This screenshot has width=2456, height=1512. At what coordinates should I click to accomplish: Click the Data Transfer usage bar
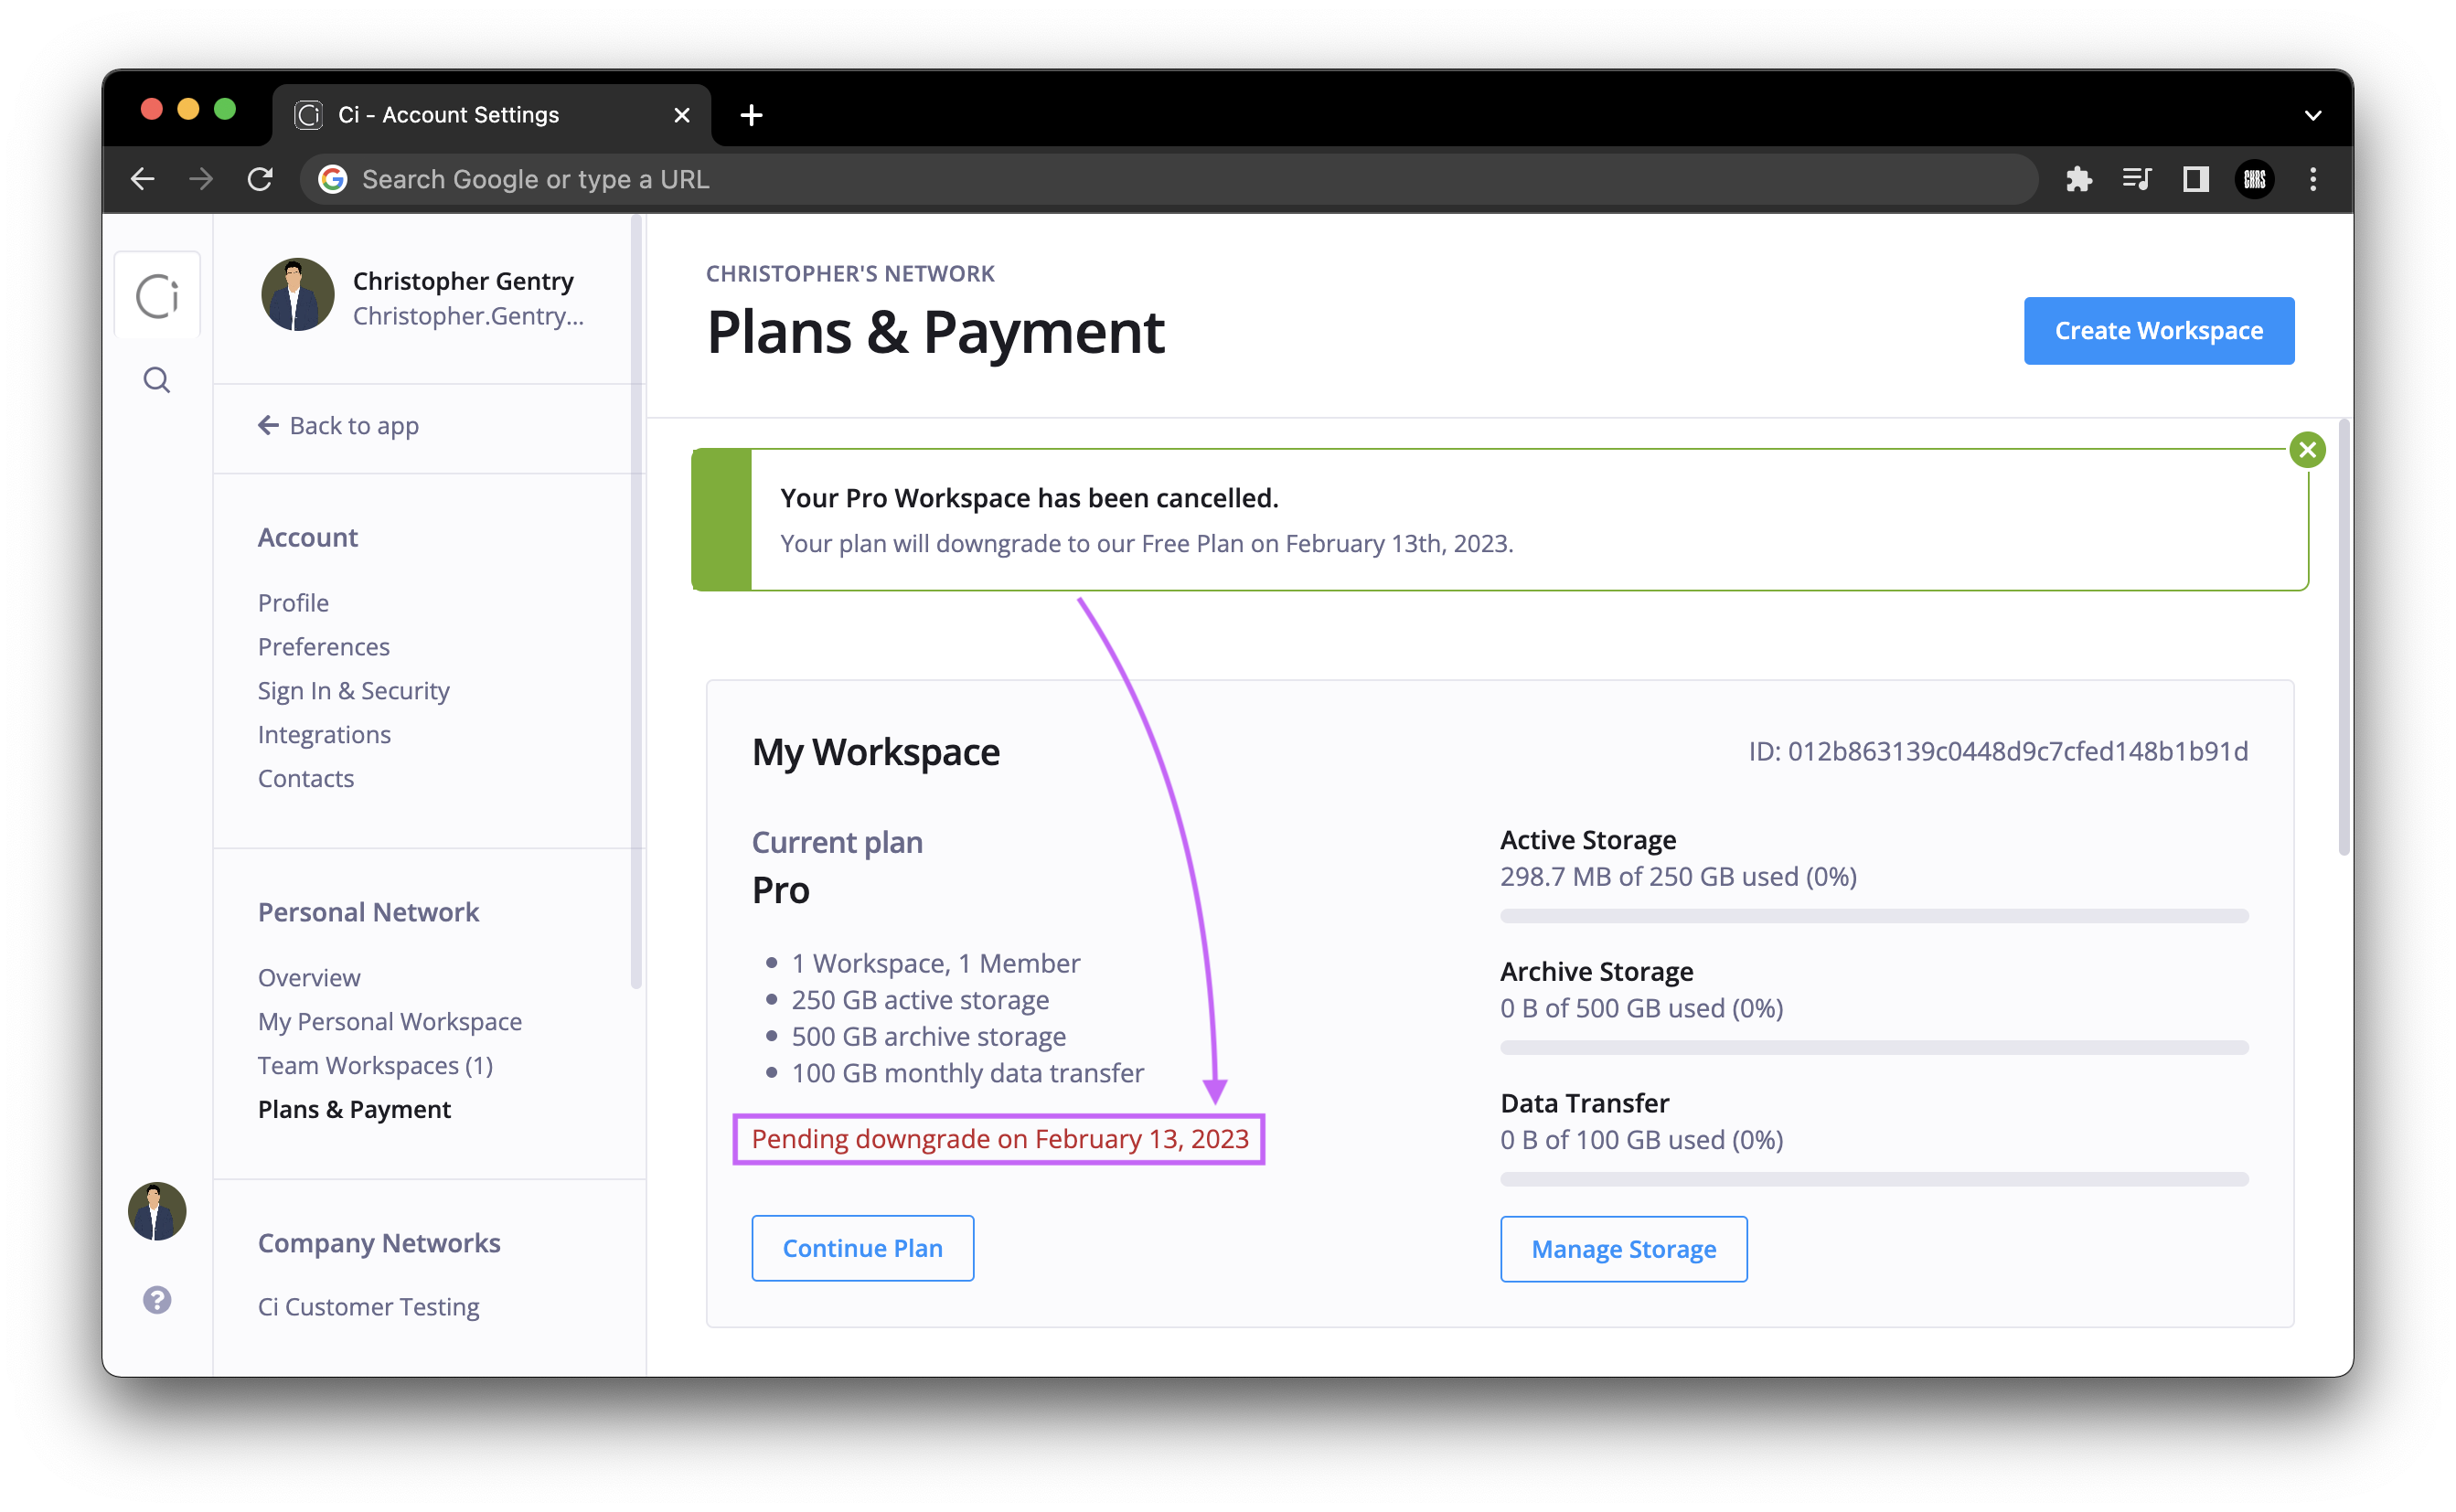[1873, 1179]
